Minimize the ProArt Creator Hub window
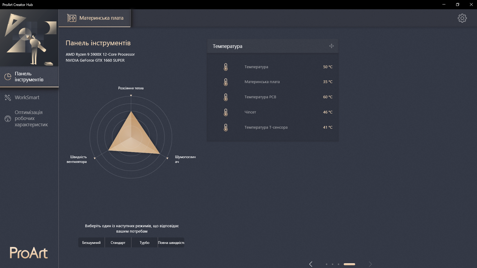Screen dimensions: 477x268 coord(444,4)
